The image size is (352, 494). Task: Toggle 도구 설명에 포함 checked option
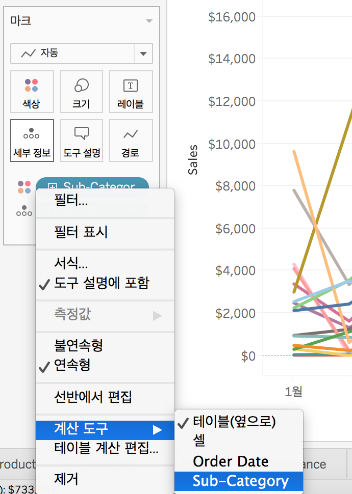(x=105, y=283)
